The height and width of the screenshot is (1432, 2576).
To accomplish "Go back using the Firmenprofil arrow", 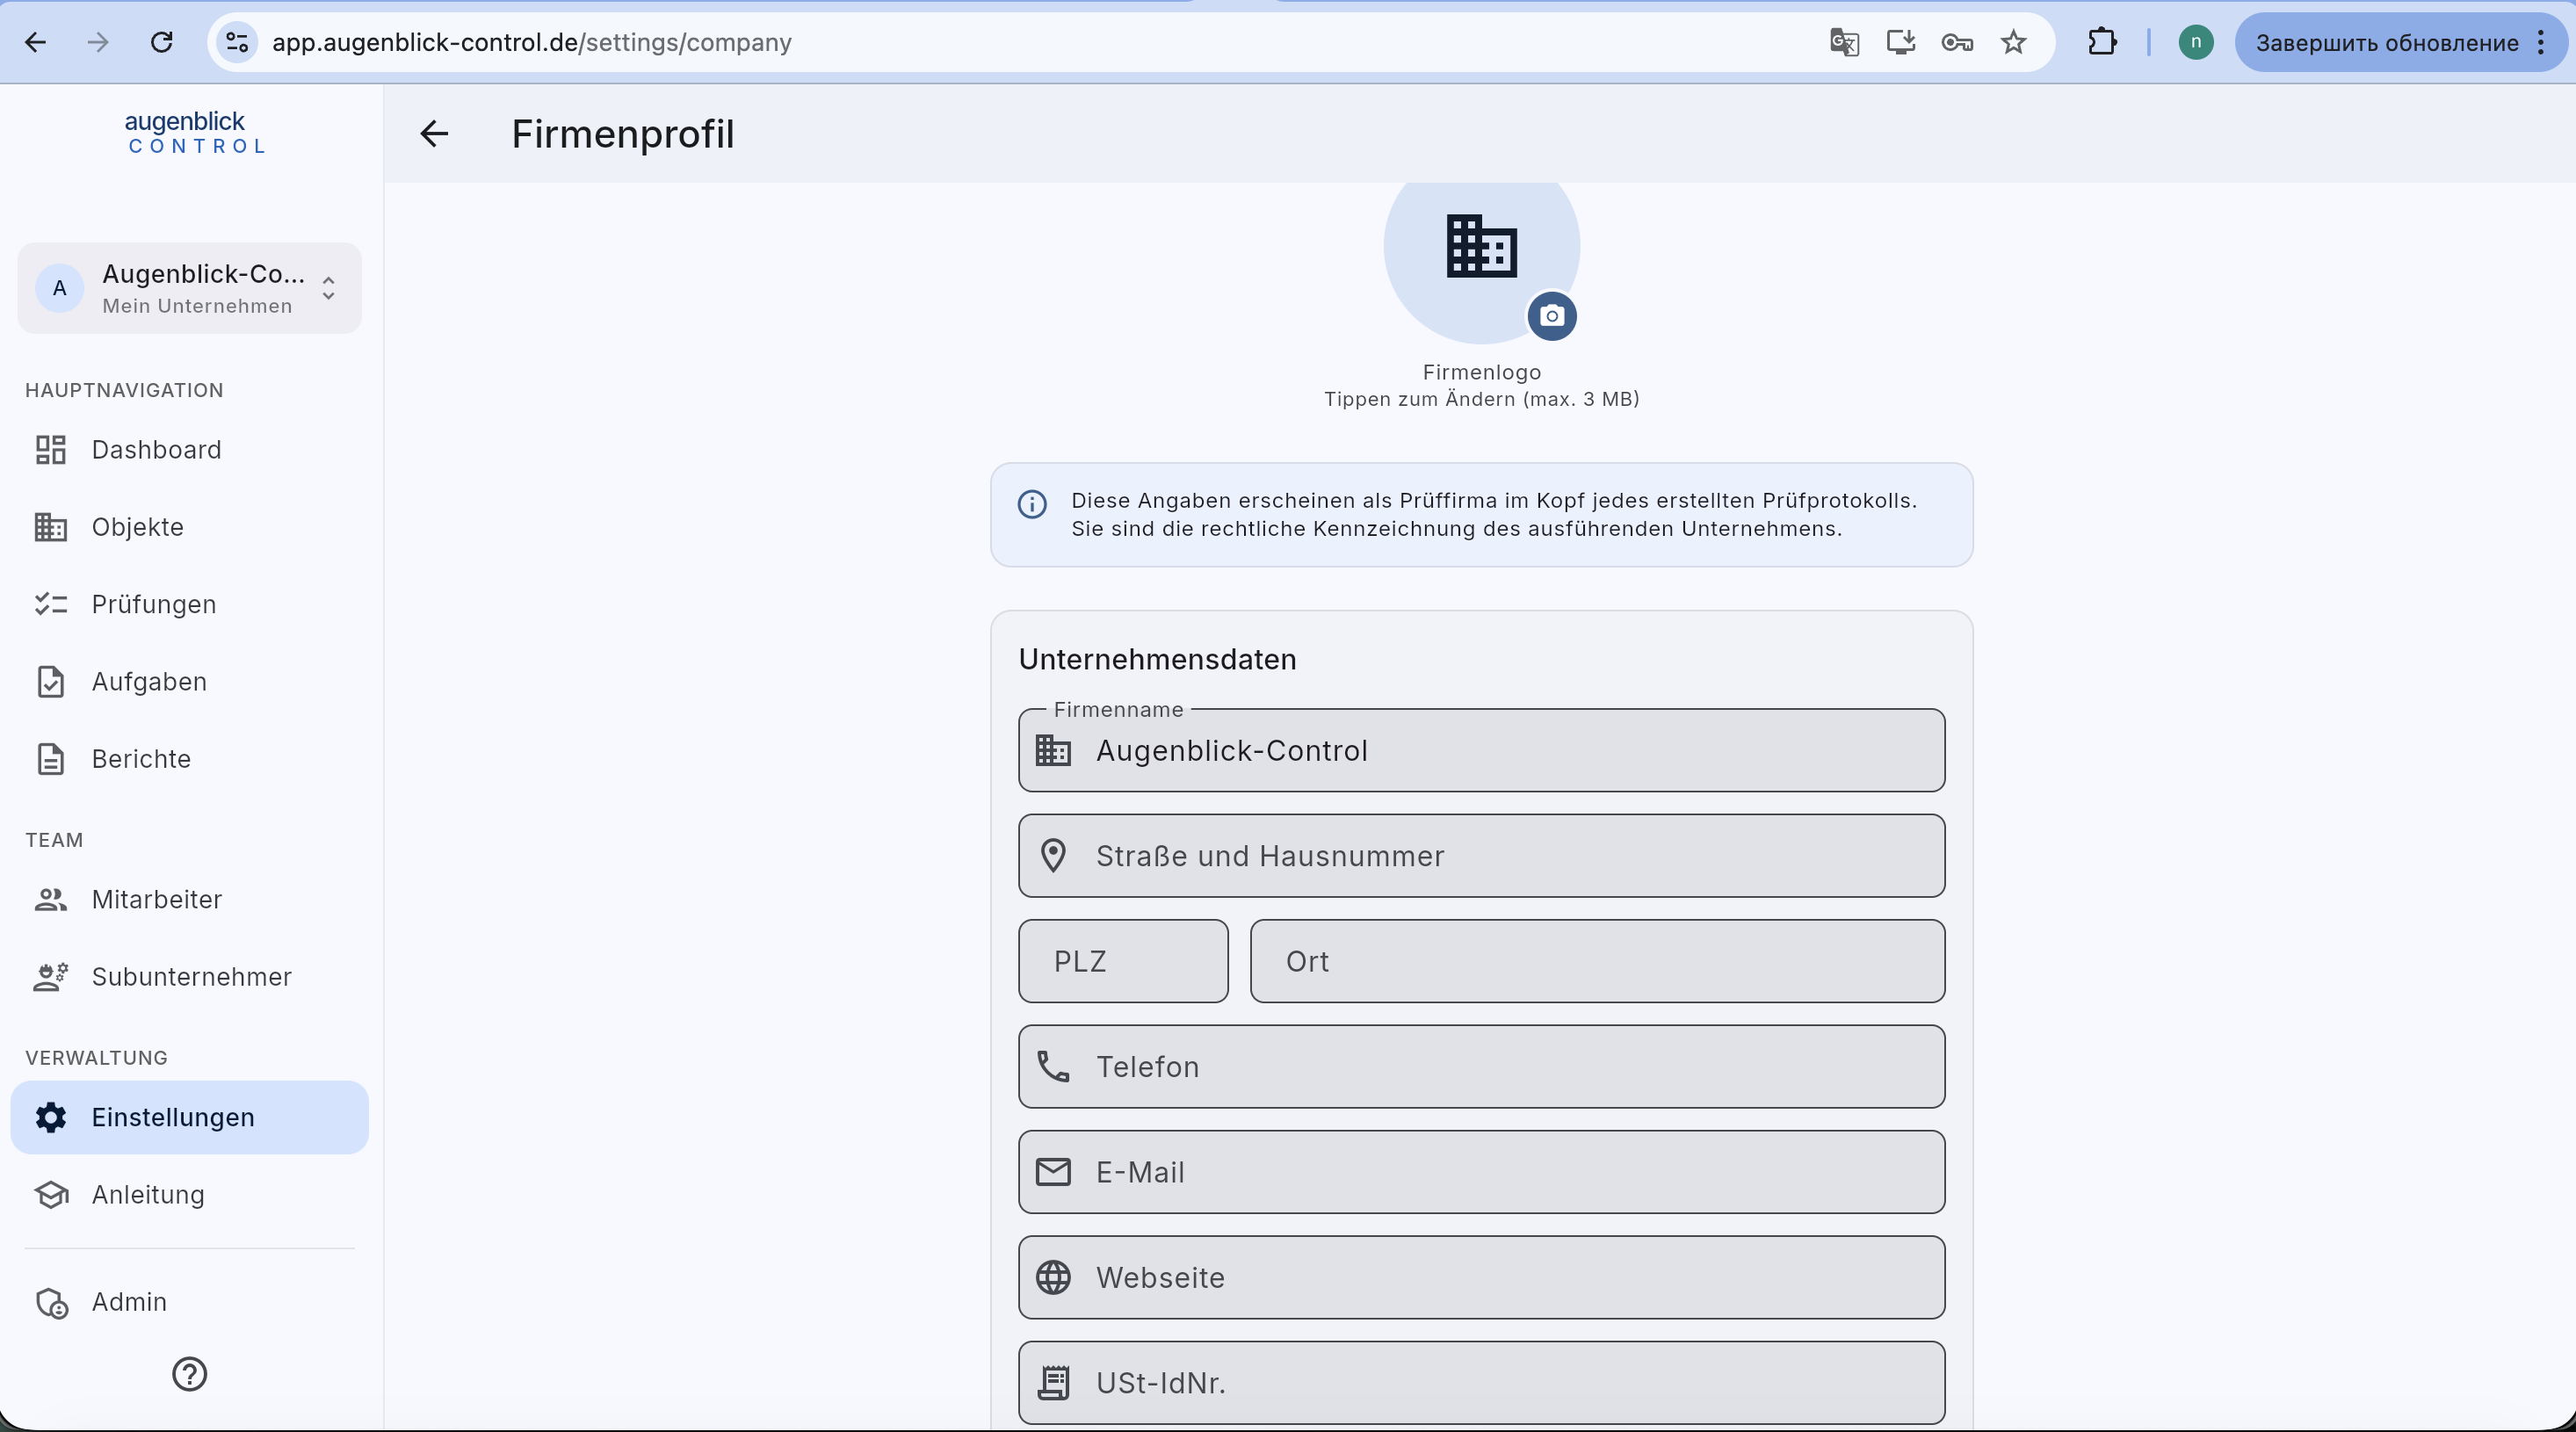I will (x=434, y=134).
